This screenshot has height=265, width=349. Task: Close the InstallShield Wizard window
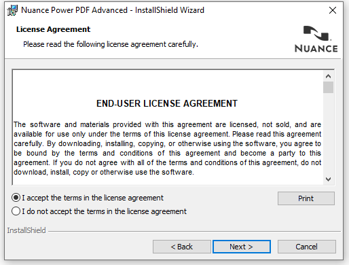click(x=333, y=10)
